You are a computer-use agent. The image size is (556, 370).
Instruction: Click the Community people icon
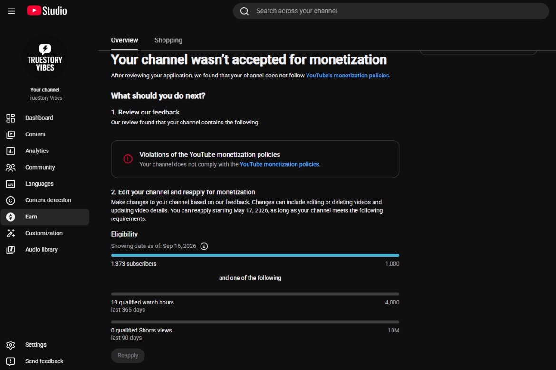10,168
